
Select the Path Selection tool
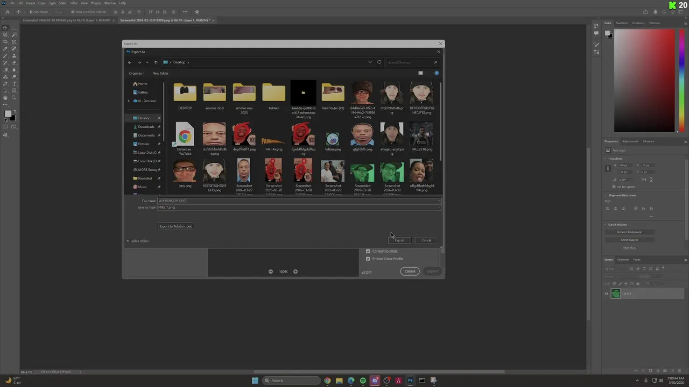(5, 91)
